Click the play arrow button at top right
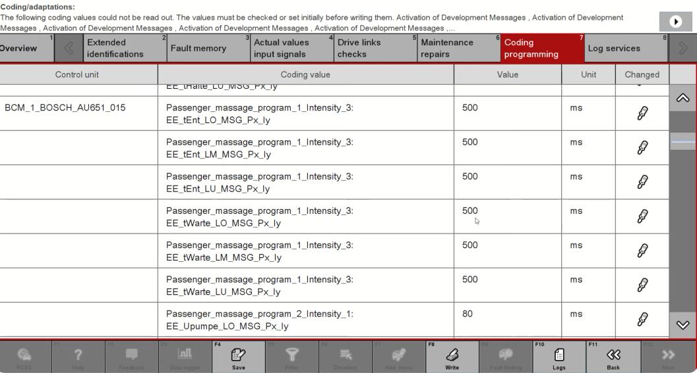The image size is (697, 373). pyautogui.click(x=676, y=22)
